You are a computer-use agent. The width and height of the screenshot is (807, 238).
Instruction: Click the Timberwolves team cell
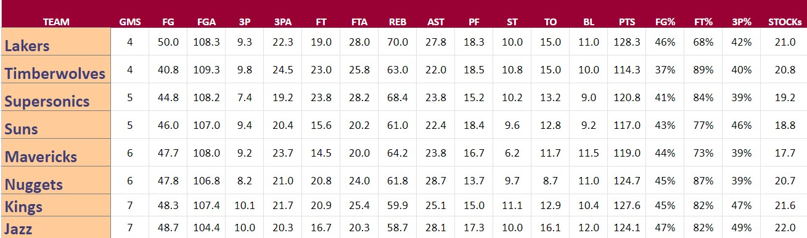[56, 70]
